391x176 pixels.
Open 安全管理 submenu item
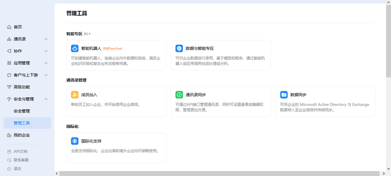click(x=22, y=111)
